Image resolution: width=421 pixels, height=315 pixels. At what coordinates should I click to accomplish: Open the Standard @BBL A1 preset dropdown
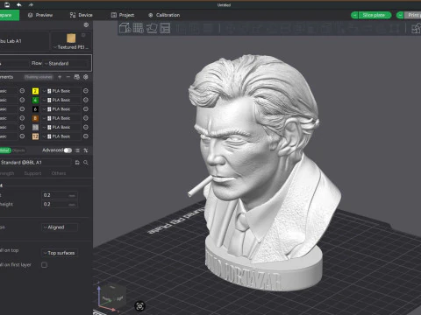35,163
